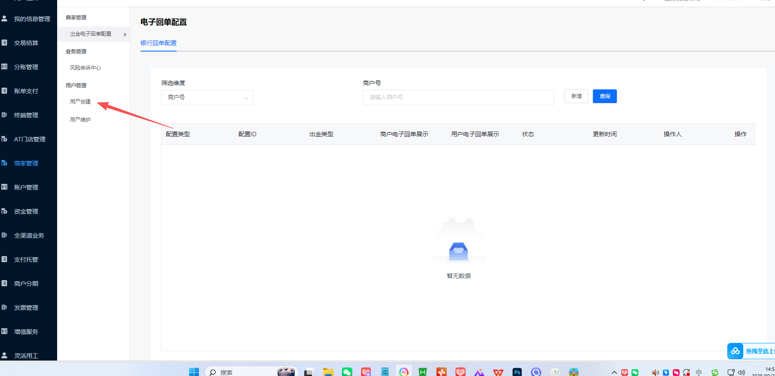Open 用户创建 in the submenu
Image resolution: width=775 pixels, height=376 pixels.
tap(80, 102)
